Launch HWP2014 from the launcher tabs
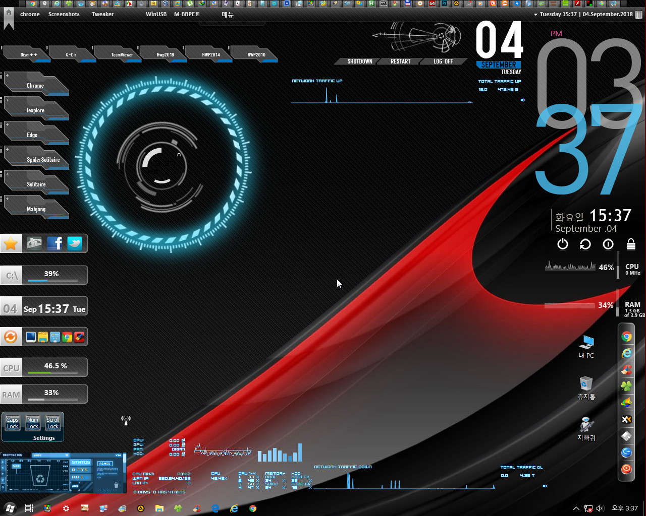646x516 pixels. coord(210,54)
